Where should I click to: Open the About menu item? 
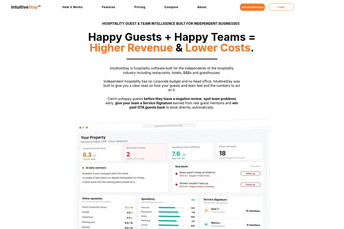[202, 7]
